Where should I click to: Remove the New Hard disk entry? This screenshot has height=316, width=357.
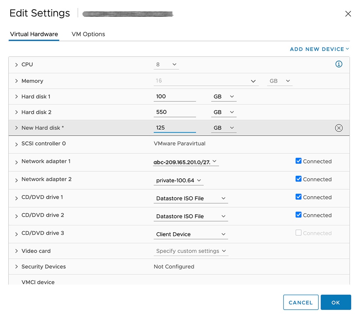pos(339,128)
